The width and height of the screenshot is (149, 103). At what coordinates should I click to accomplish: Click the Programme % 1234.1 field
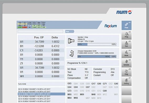point(93,63)
